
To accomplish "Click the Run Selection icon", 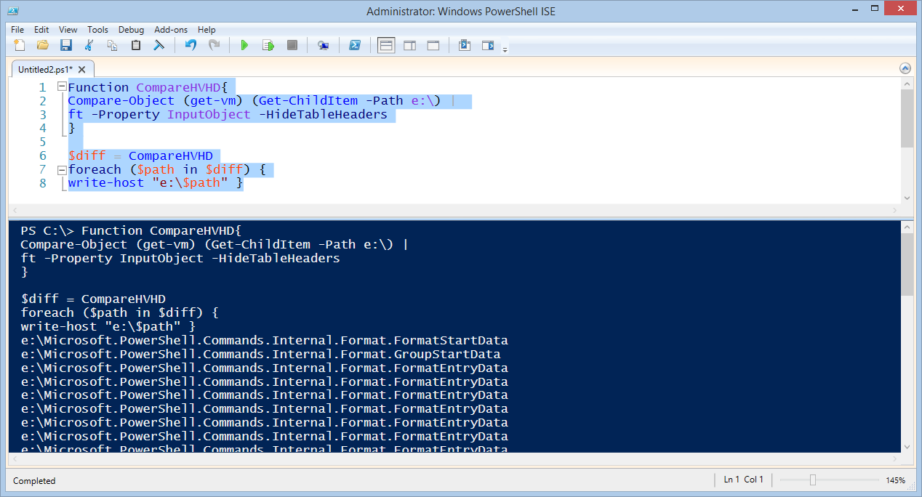I will 268,45.
